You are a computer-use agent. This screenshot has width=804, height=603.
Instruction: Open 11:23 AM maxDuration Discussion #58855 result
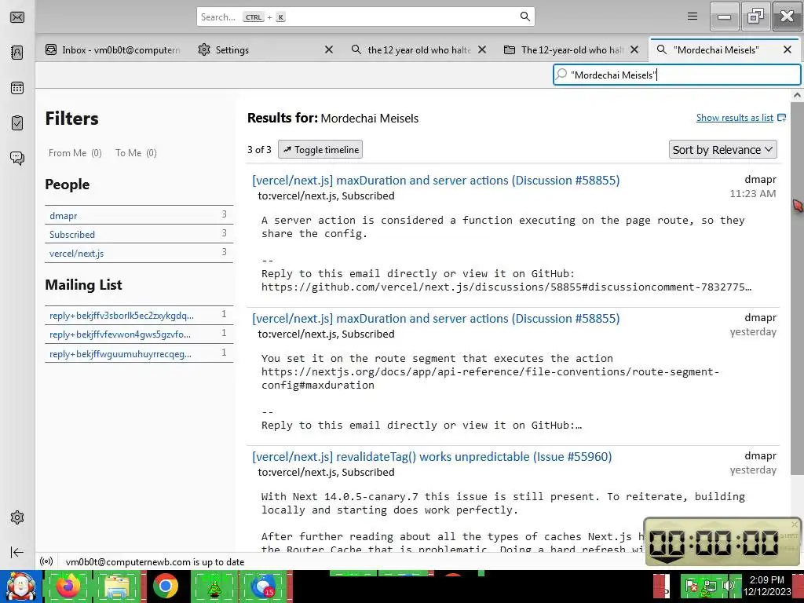[436, 181]
